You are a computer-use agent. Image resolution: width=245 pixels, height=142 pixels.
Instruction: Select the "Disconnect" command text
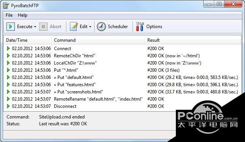point(65,106)
